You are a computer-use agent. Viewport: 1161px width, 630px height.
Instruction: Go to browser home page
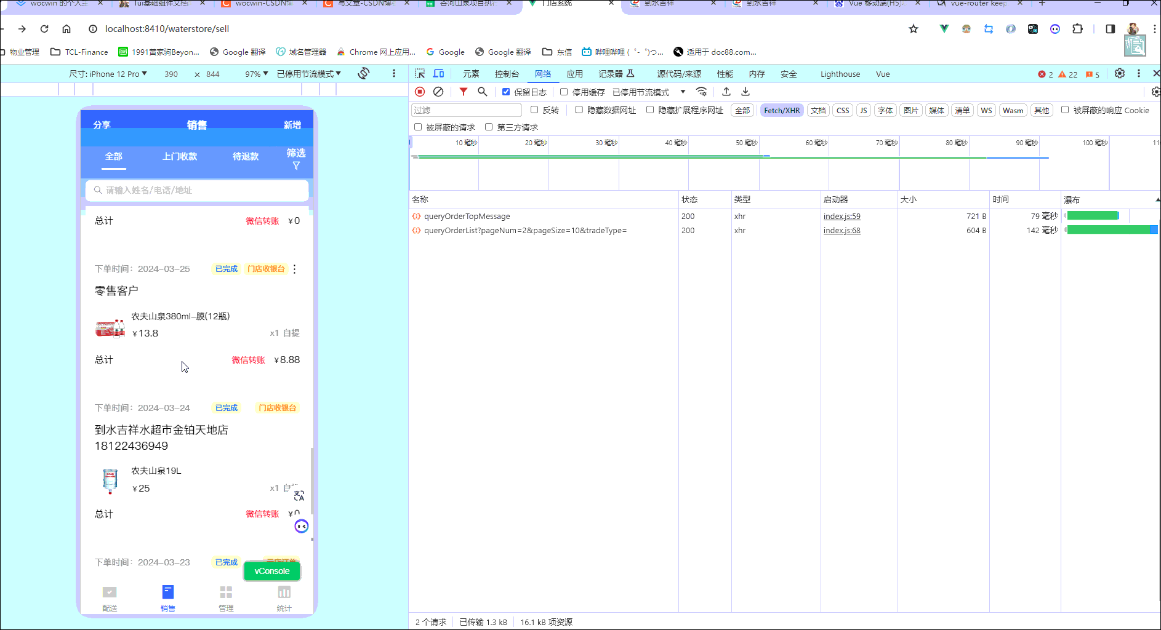(66, 29)
